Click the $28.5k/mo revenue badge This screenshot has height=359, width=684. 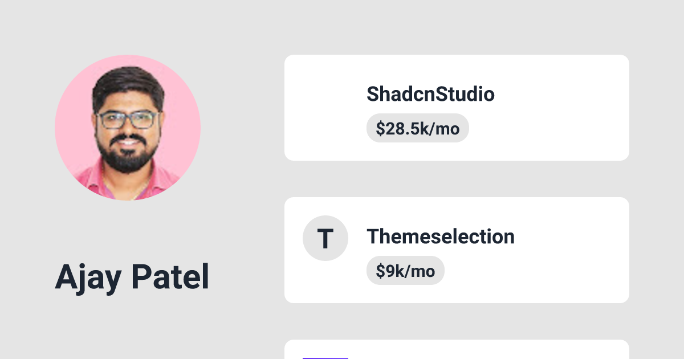point(417,128)
